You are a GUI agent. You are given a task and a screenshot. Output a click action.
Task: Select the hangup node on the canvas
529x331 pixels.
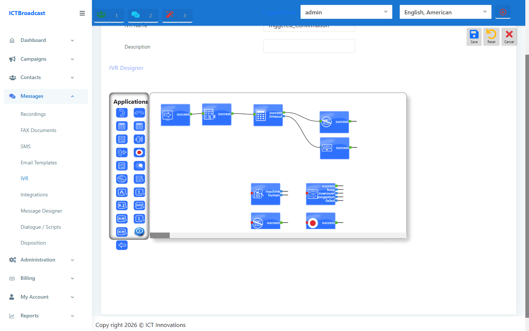pos(334,148)
